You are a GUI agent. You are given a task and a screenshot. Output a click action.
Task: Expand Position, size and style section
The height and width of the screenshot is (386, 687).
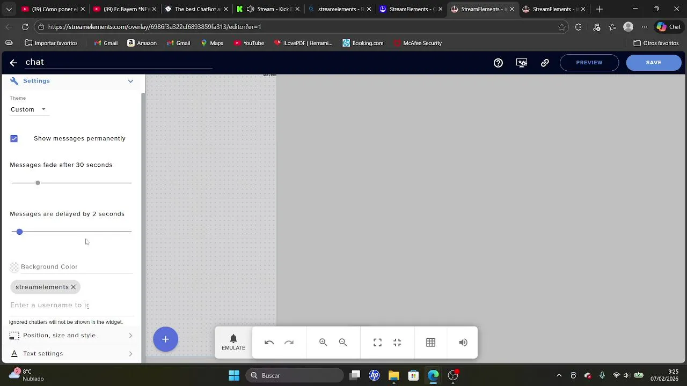click(x=71, y=336)
